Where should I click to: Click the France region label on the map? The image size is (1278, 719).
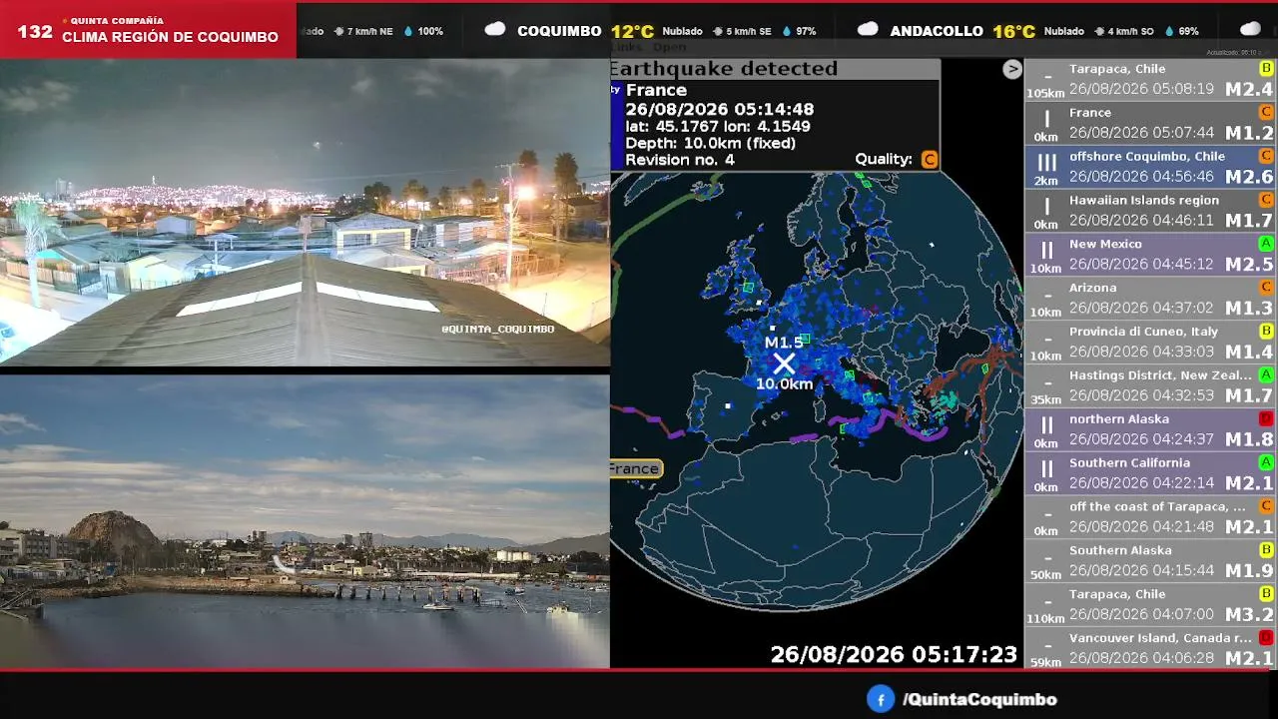click(634, 468)
